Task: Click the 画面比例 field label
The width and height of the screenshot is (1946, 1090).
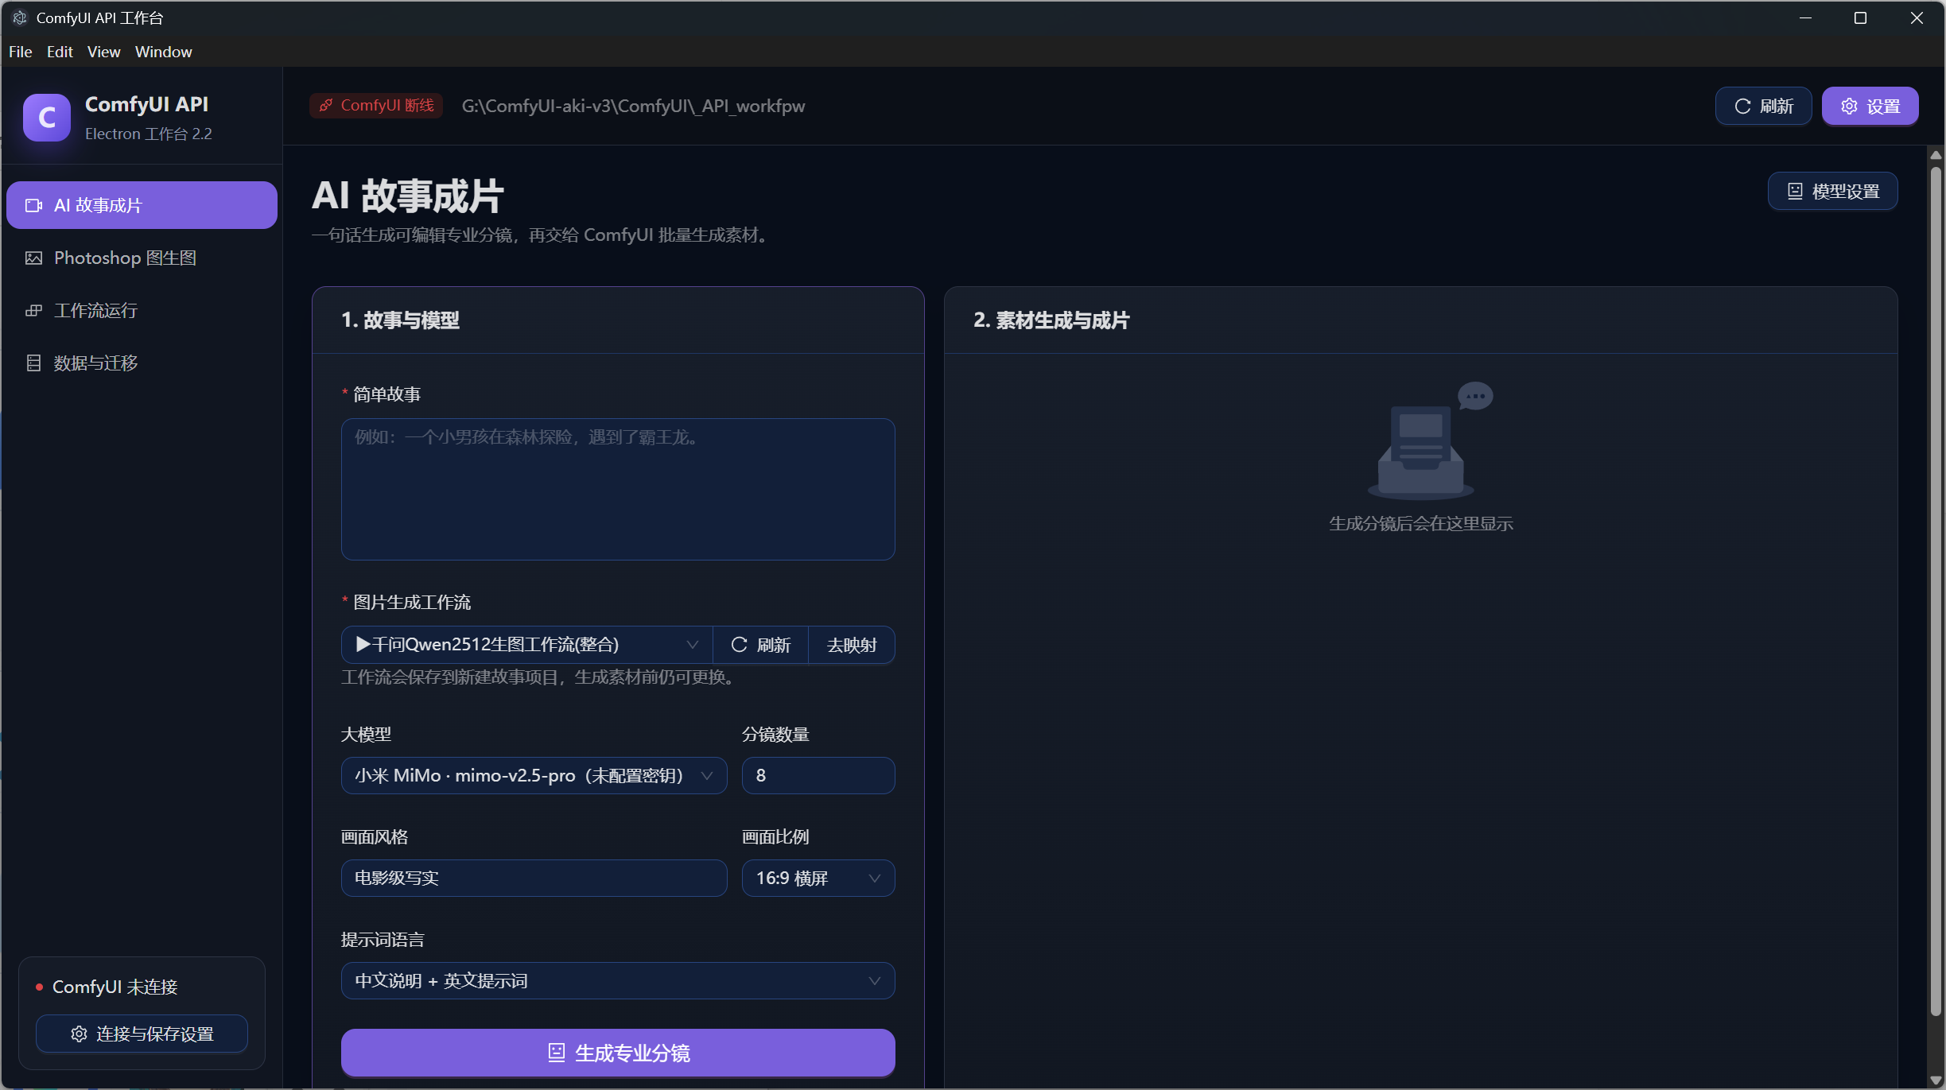Action: [x=775, y=837]
